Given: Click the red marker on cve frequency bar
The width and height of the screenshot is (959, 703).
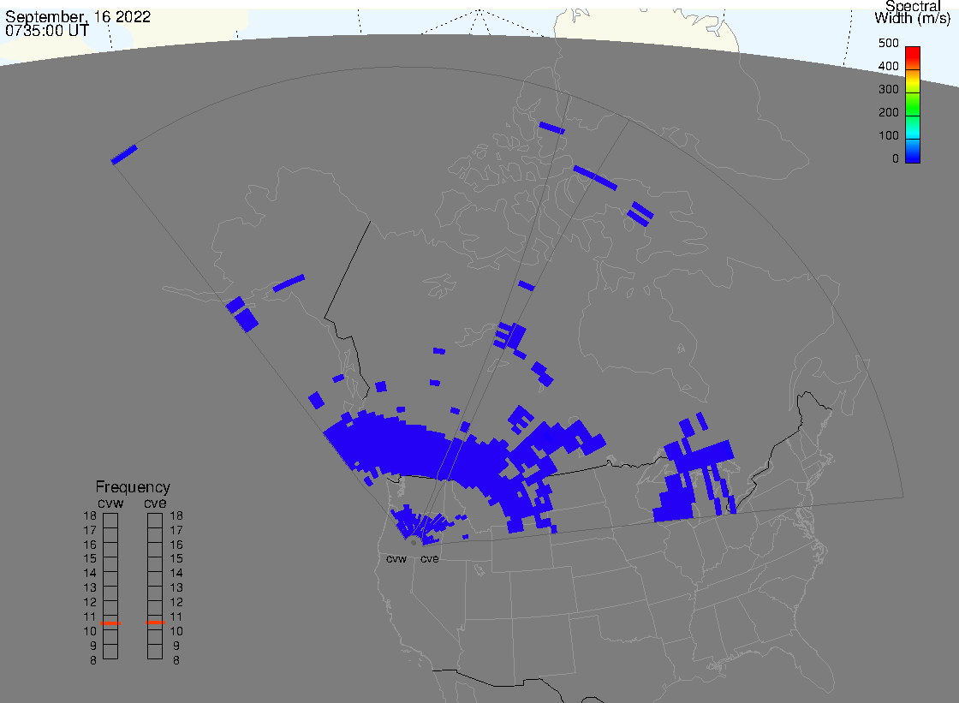Looking at the screenshot, I should pyautogui.click(x=155, y=623).
